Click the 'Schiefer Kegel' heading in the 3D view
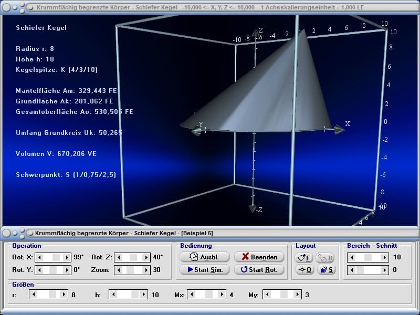 pyautogui.click(x=41, y=28)
